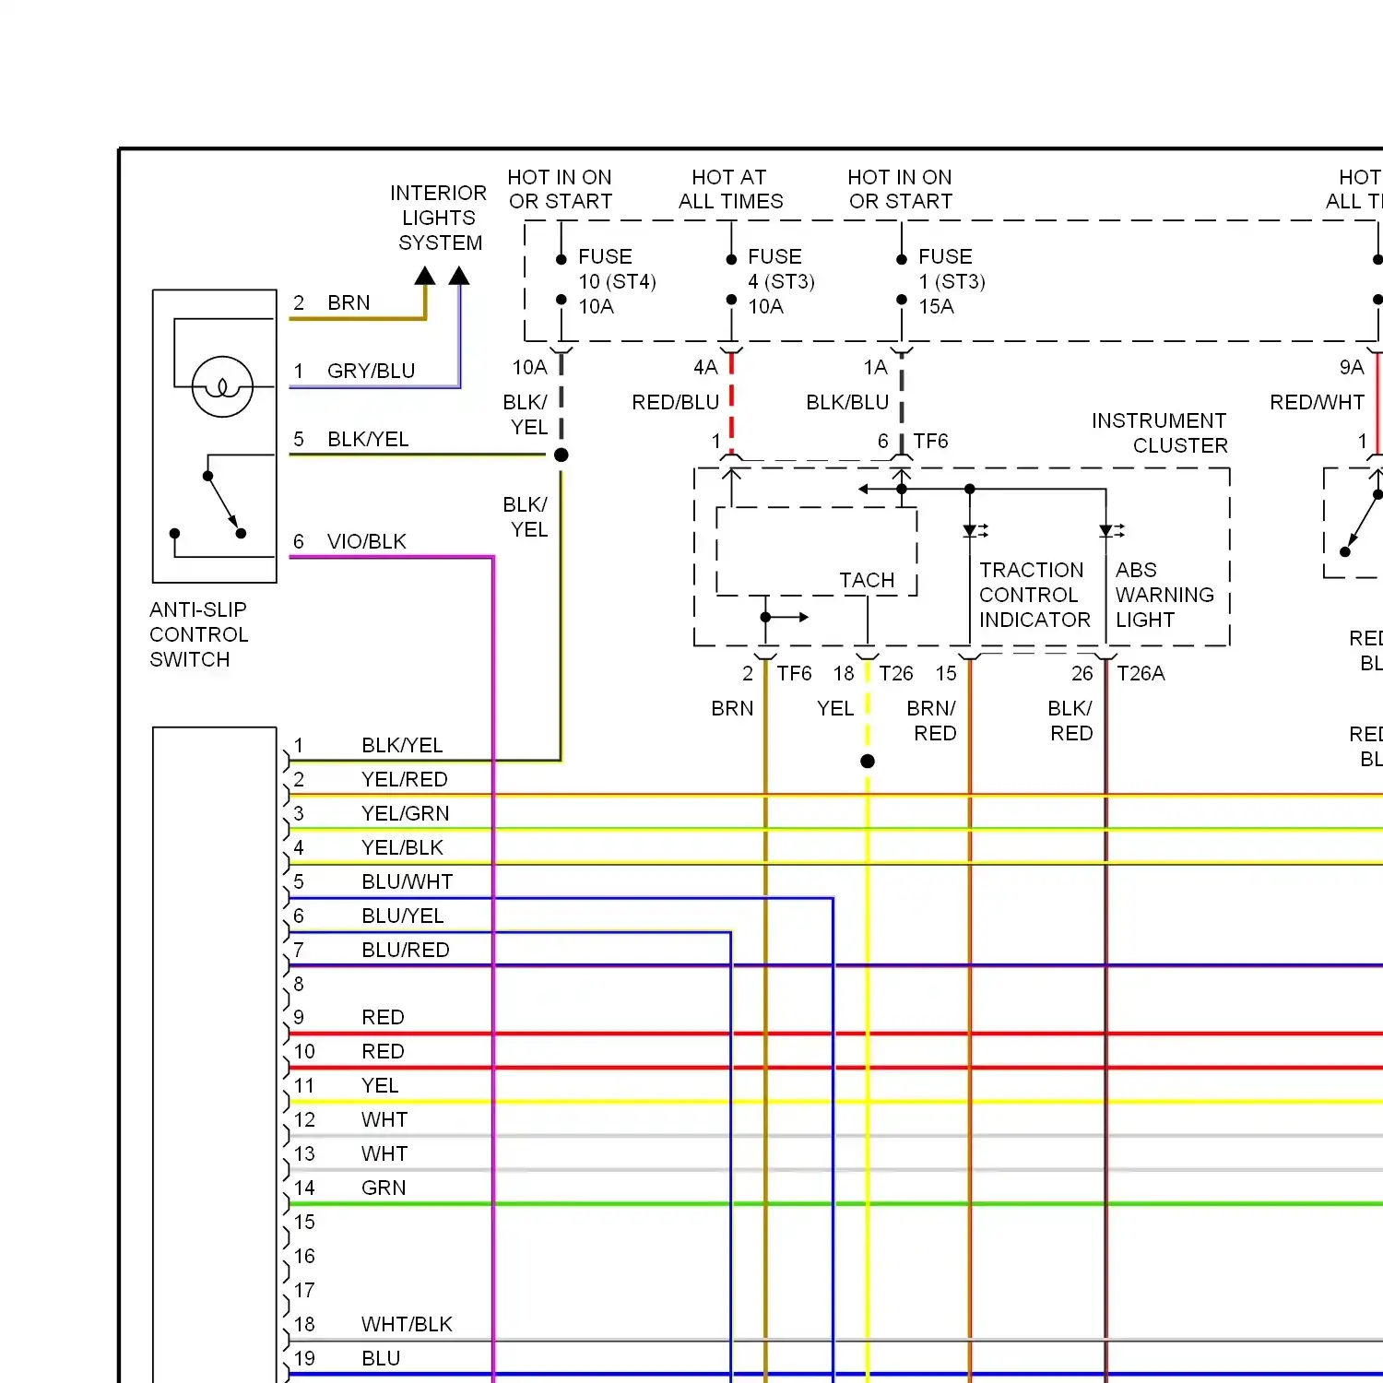Image resolution: width=1383 pixels, height=1383 pixels.
Task: Click 'YEL/BLK' at connector pin 4
Action: pyautogui.click(x=402, y=847)
